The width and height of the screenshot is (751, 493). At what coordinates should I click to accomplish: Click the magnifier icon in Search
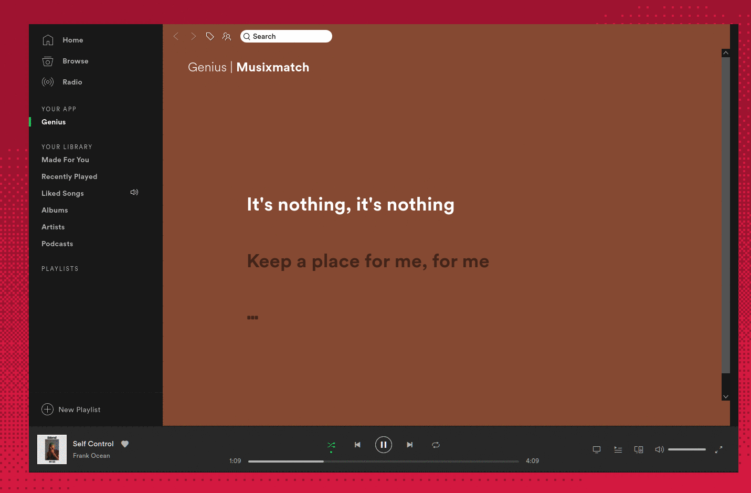click(x=247, y=37)
